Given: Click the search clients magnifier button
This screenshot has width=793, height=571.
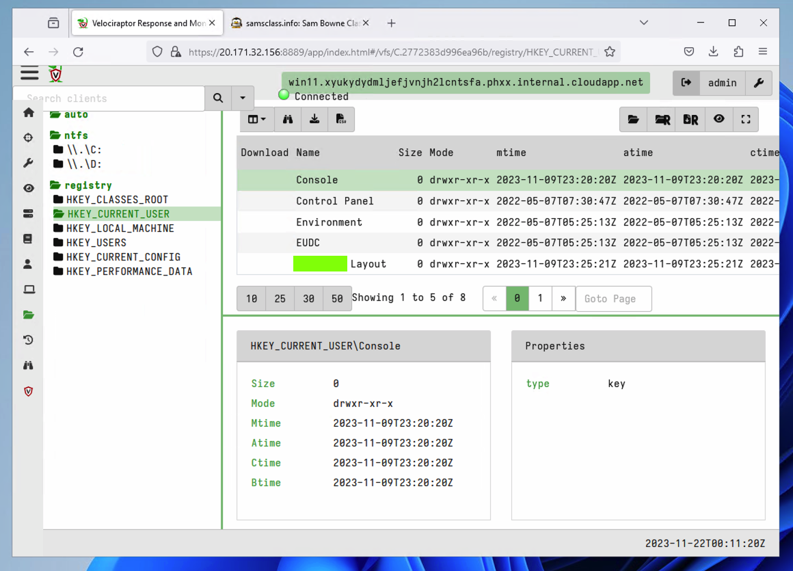Looking at the screenshot, I should pyautogui.click(x=218, y=98).
